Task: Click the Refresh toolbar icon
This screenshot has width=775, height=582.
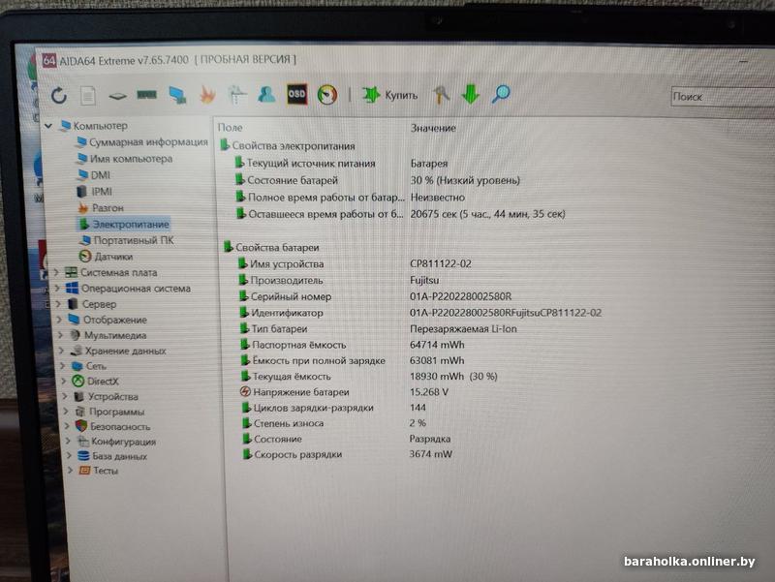Action: (59, 95)
